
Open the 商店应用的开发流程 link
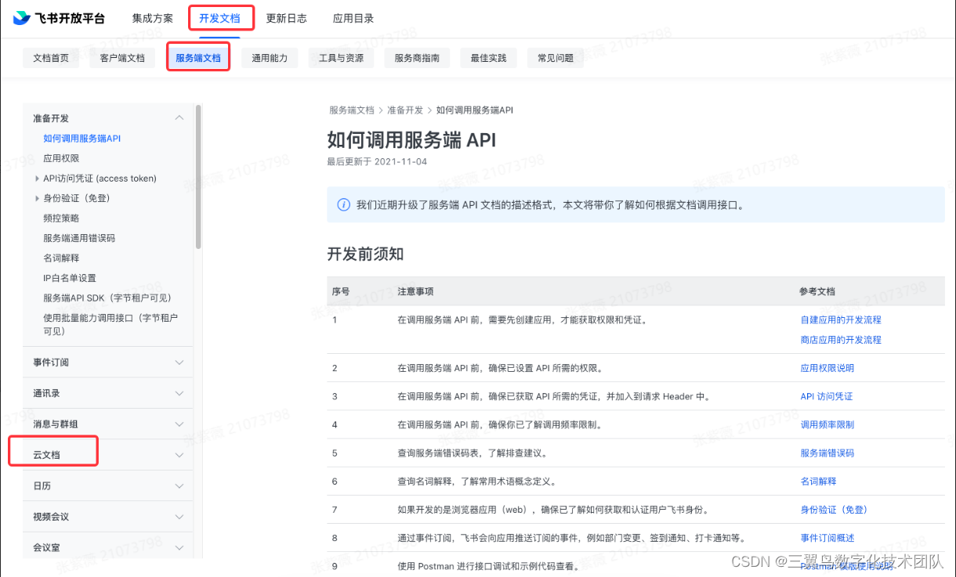841,340
